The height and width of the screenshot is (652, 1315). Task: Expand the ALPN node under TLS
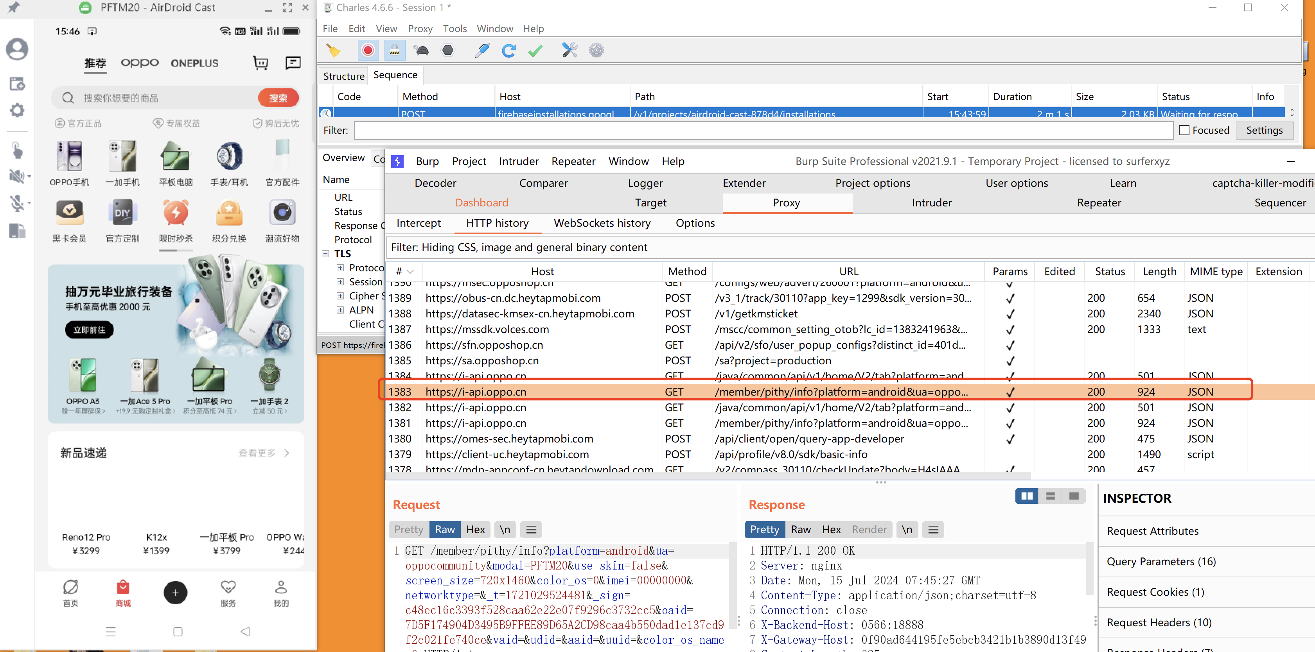pyautogui.click(x=340, y=310)
